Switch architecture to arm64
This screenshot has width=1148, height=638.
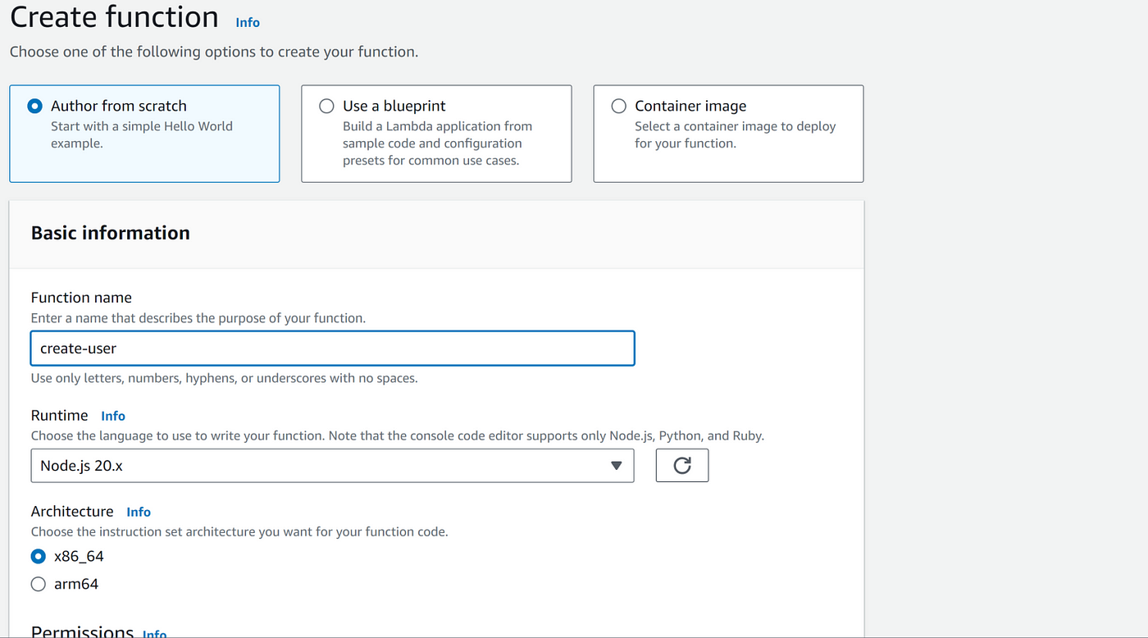point(38,584)
